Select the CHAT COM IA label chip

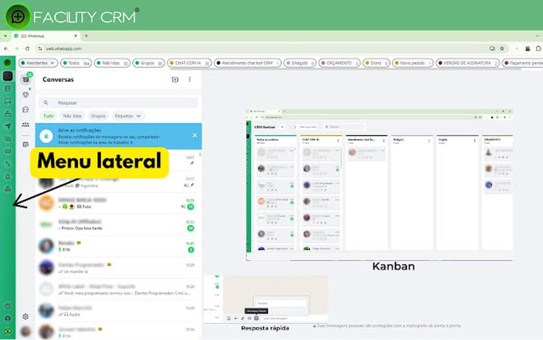pos(190,62)
